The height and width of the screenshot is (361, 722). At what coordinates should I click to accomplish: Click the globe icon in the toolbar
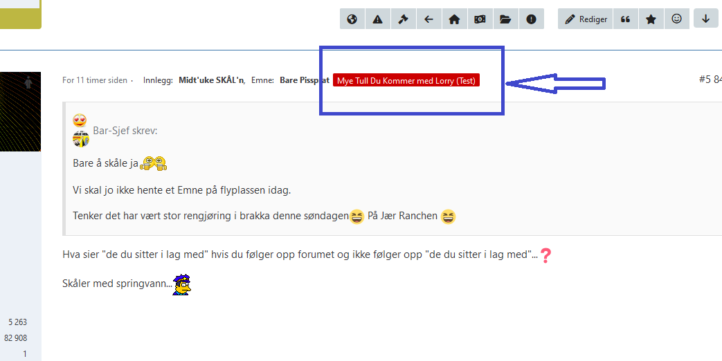point(352,19)
